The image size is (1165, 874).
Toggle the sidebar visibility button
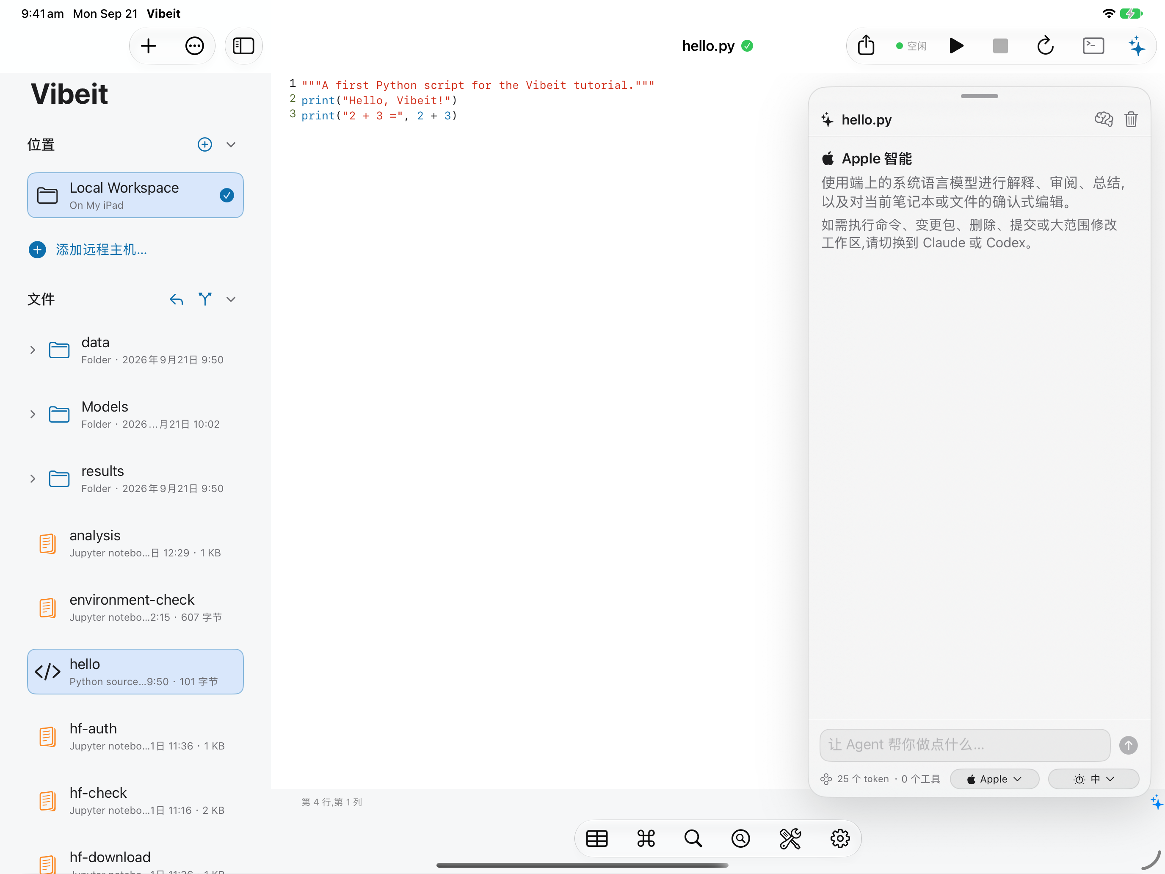pos(243,46)
